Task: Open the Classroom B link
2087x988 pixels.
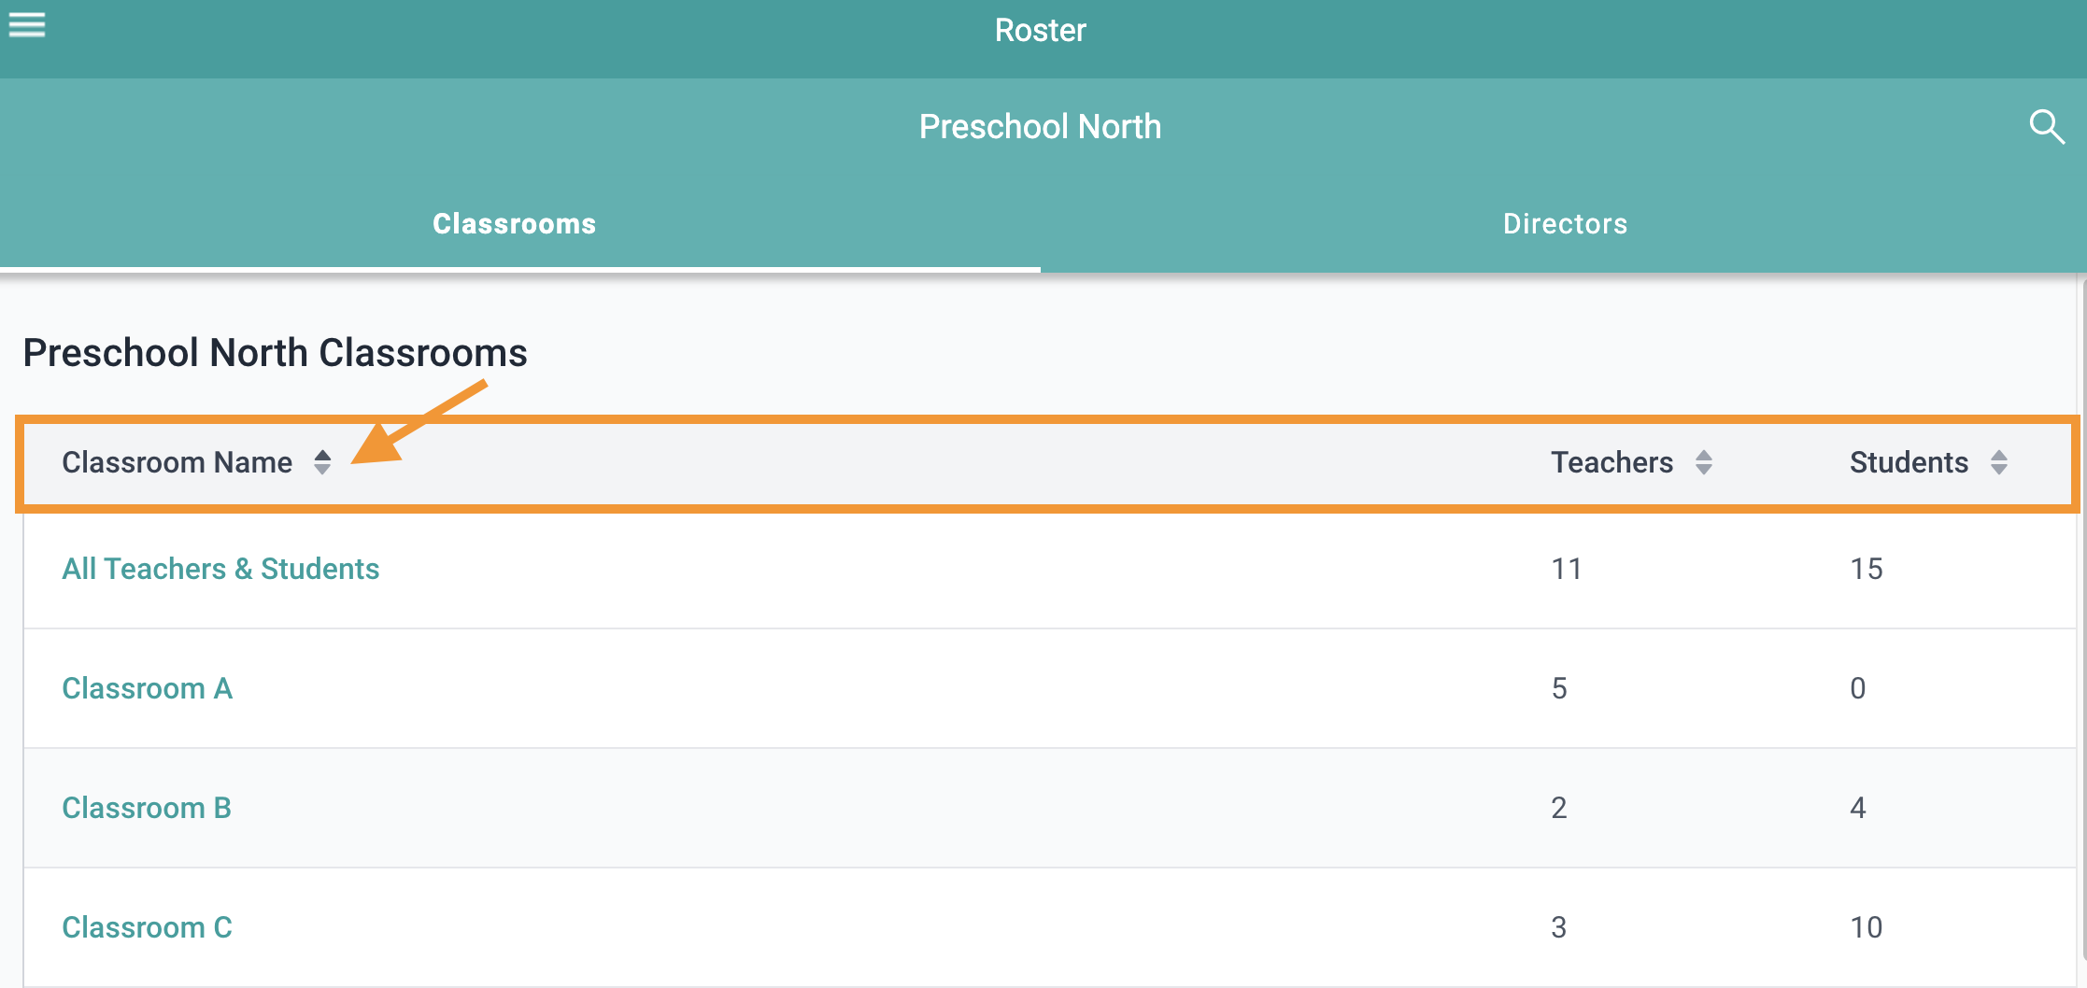Action: tap(147, 808)
